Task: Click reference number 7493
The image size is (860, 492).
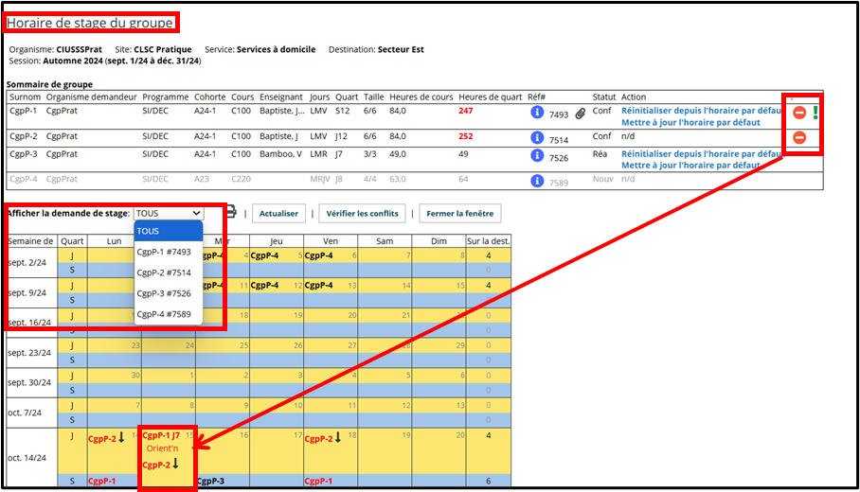Action: click(559, 114)
